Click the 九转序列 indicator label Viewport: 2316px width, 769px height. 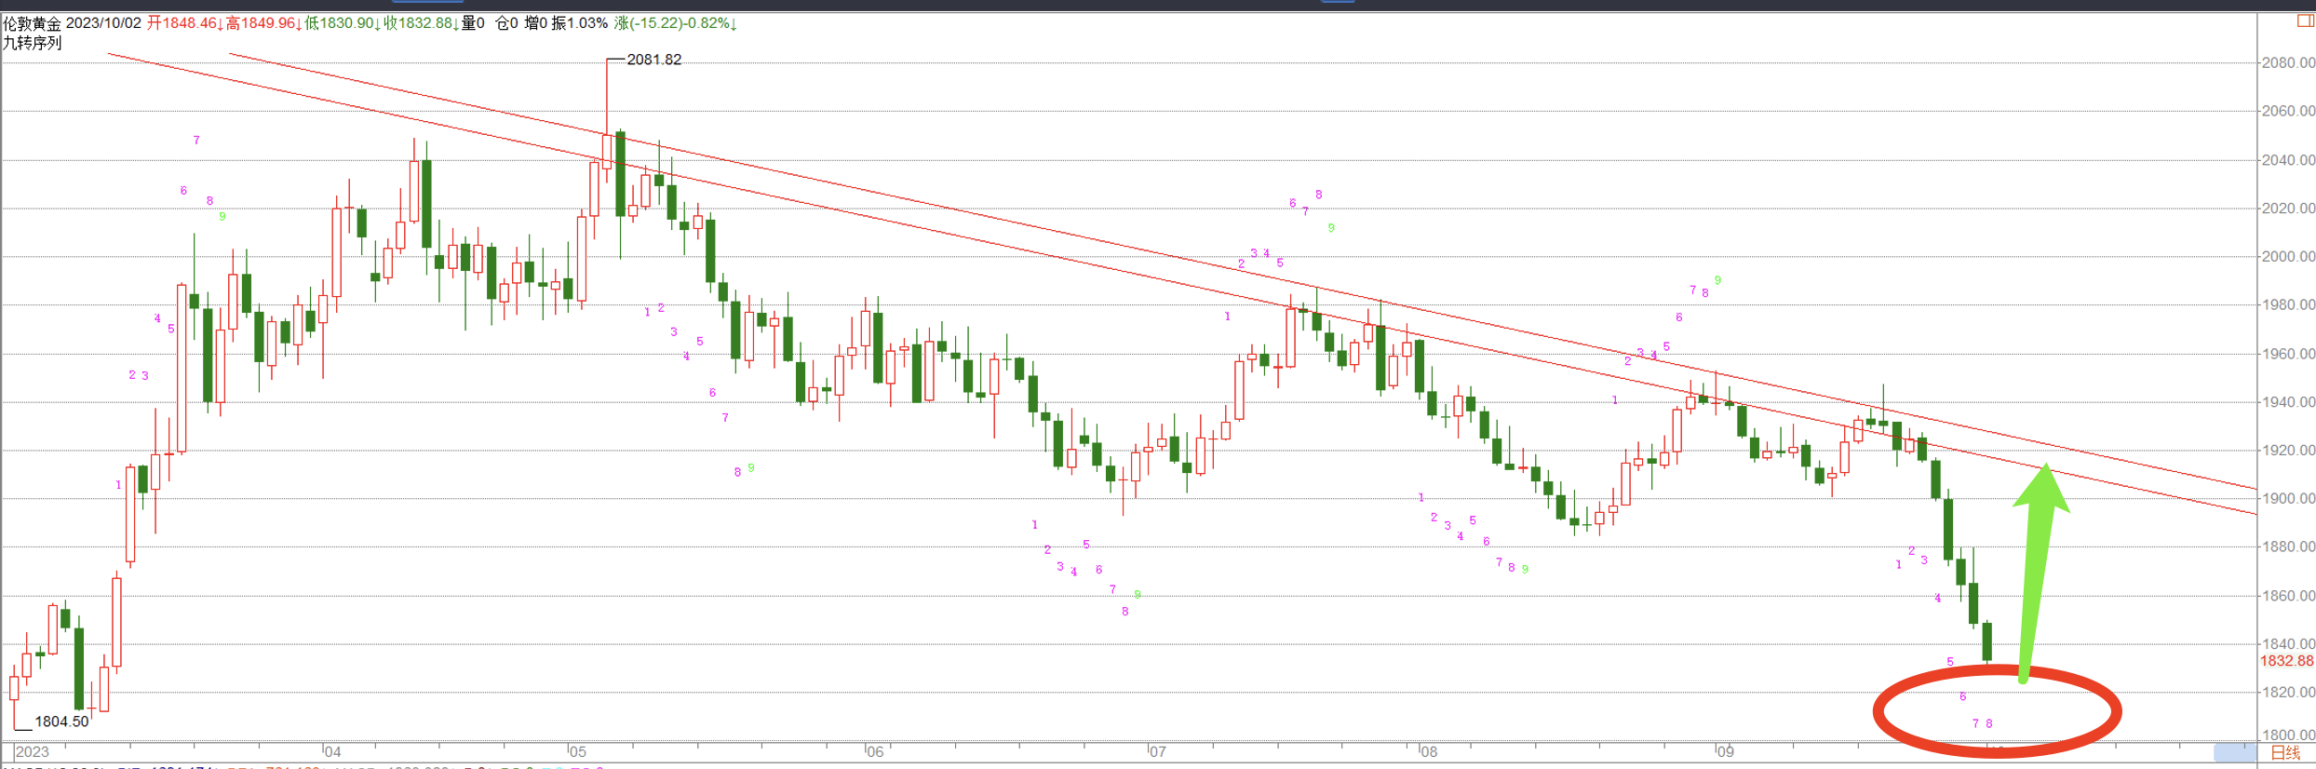tap(32, 43)
